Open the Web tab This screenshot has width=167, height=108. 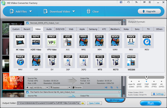tap(71, 29)
